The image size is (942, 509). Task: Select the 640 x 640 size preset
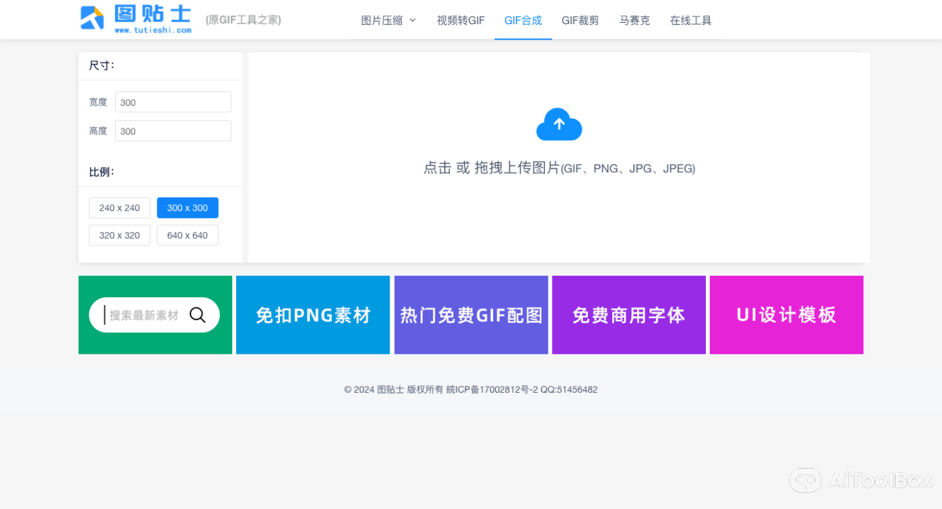[187, 235]
